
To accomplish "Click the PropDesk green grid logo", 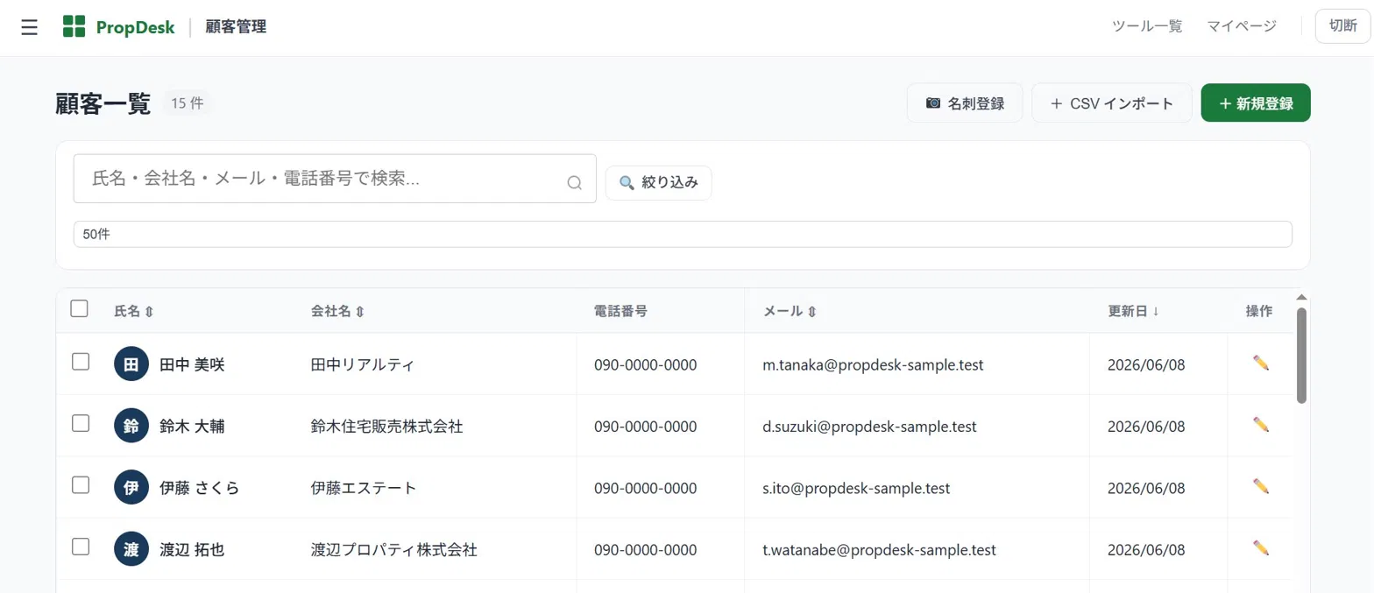I will 74,27.
